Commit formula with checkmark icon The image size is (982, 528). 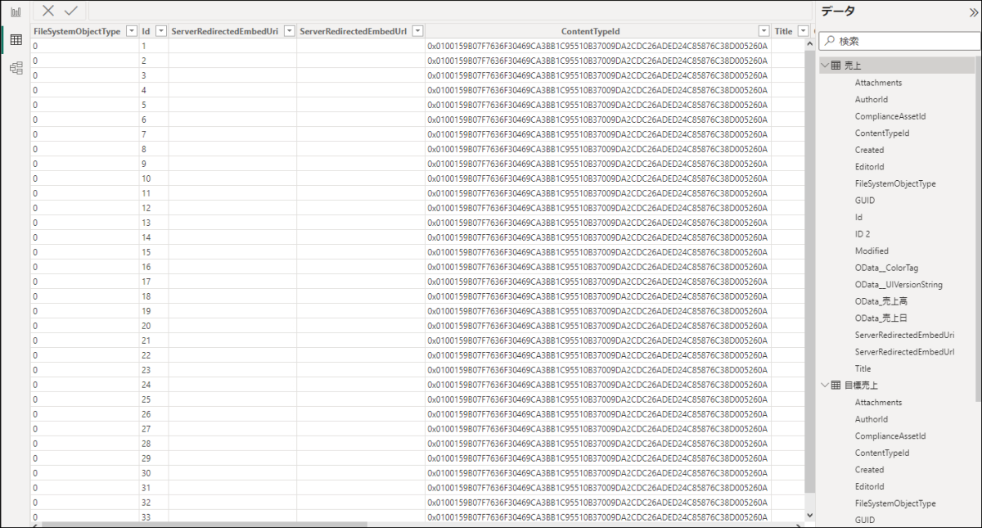coord(71,11)
